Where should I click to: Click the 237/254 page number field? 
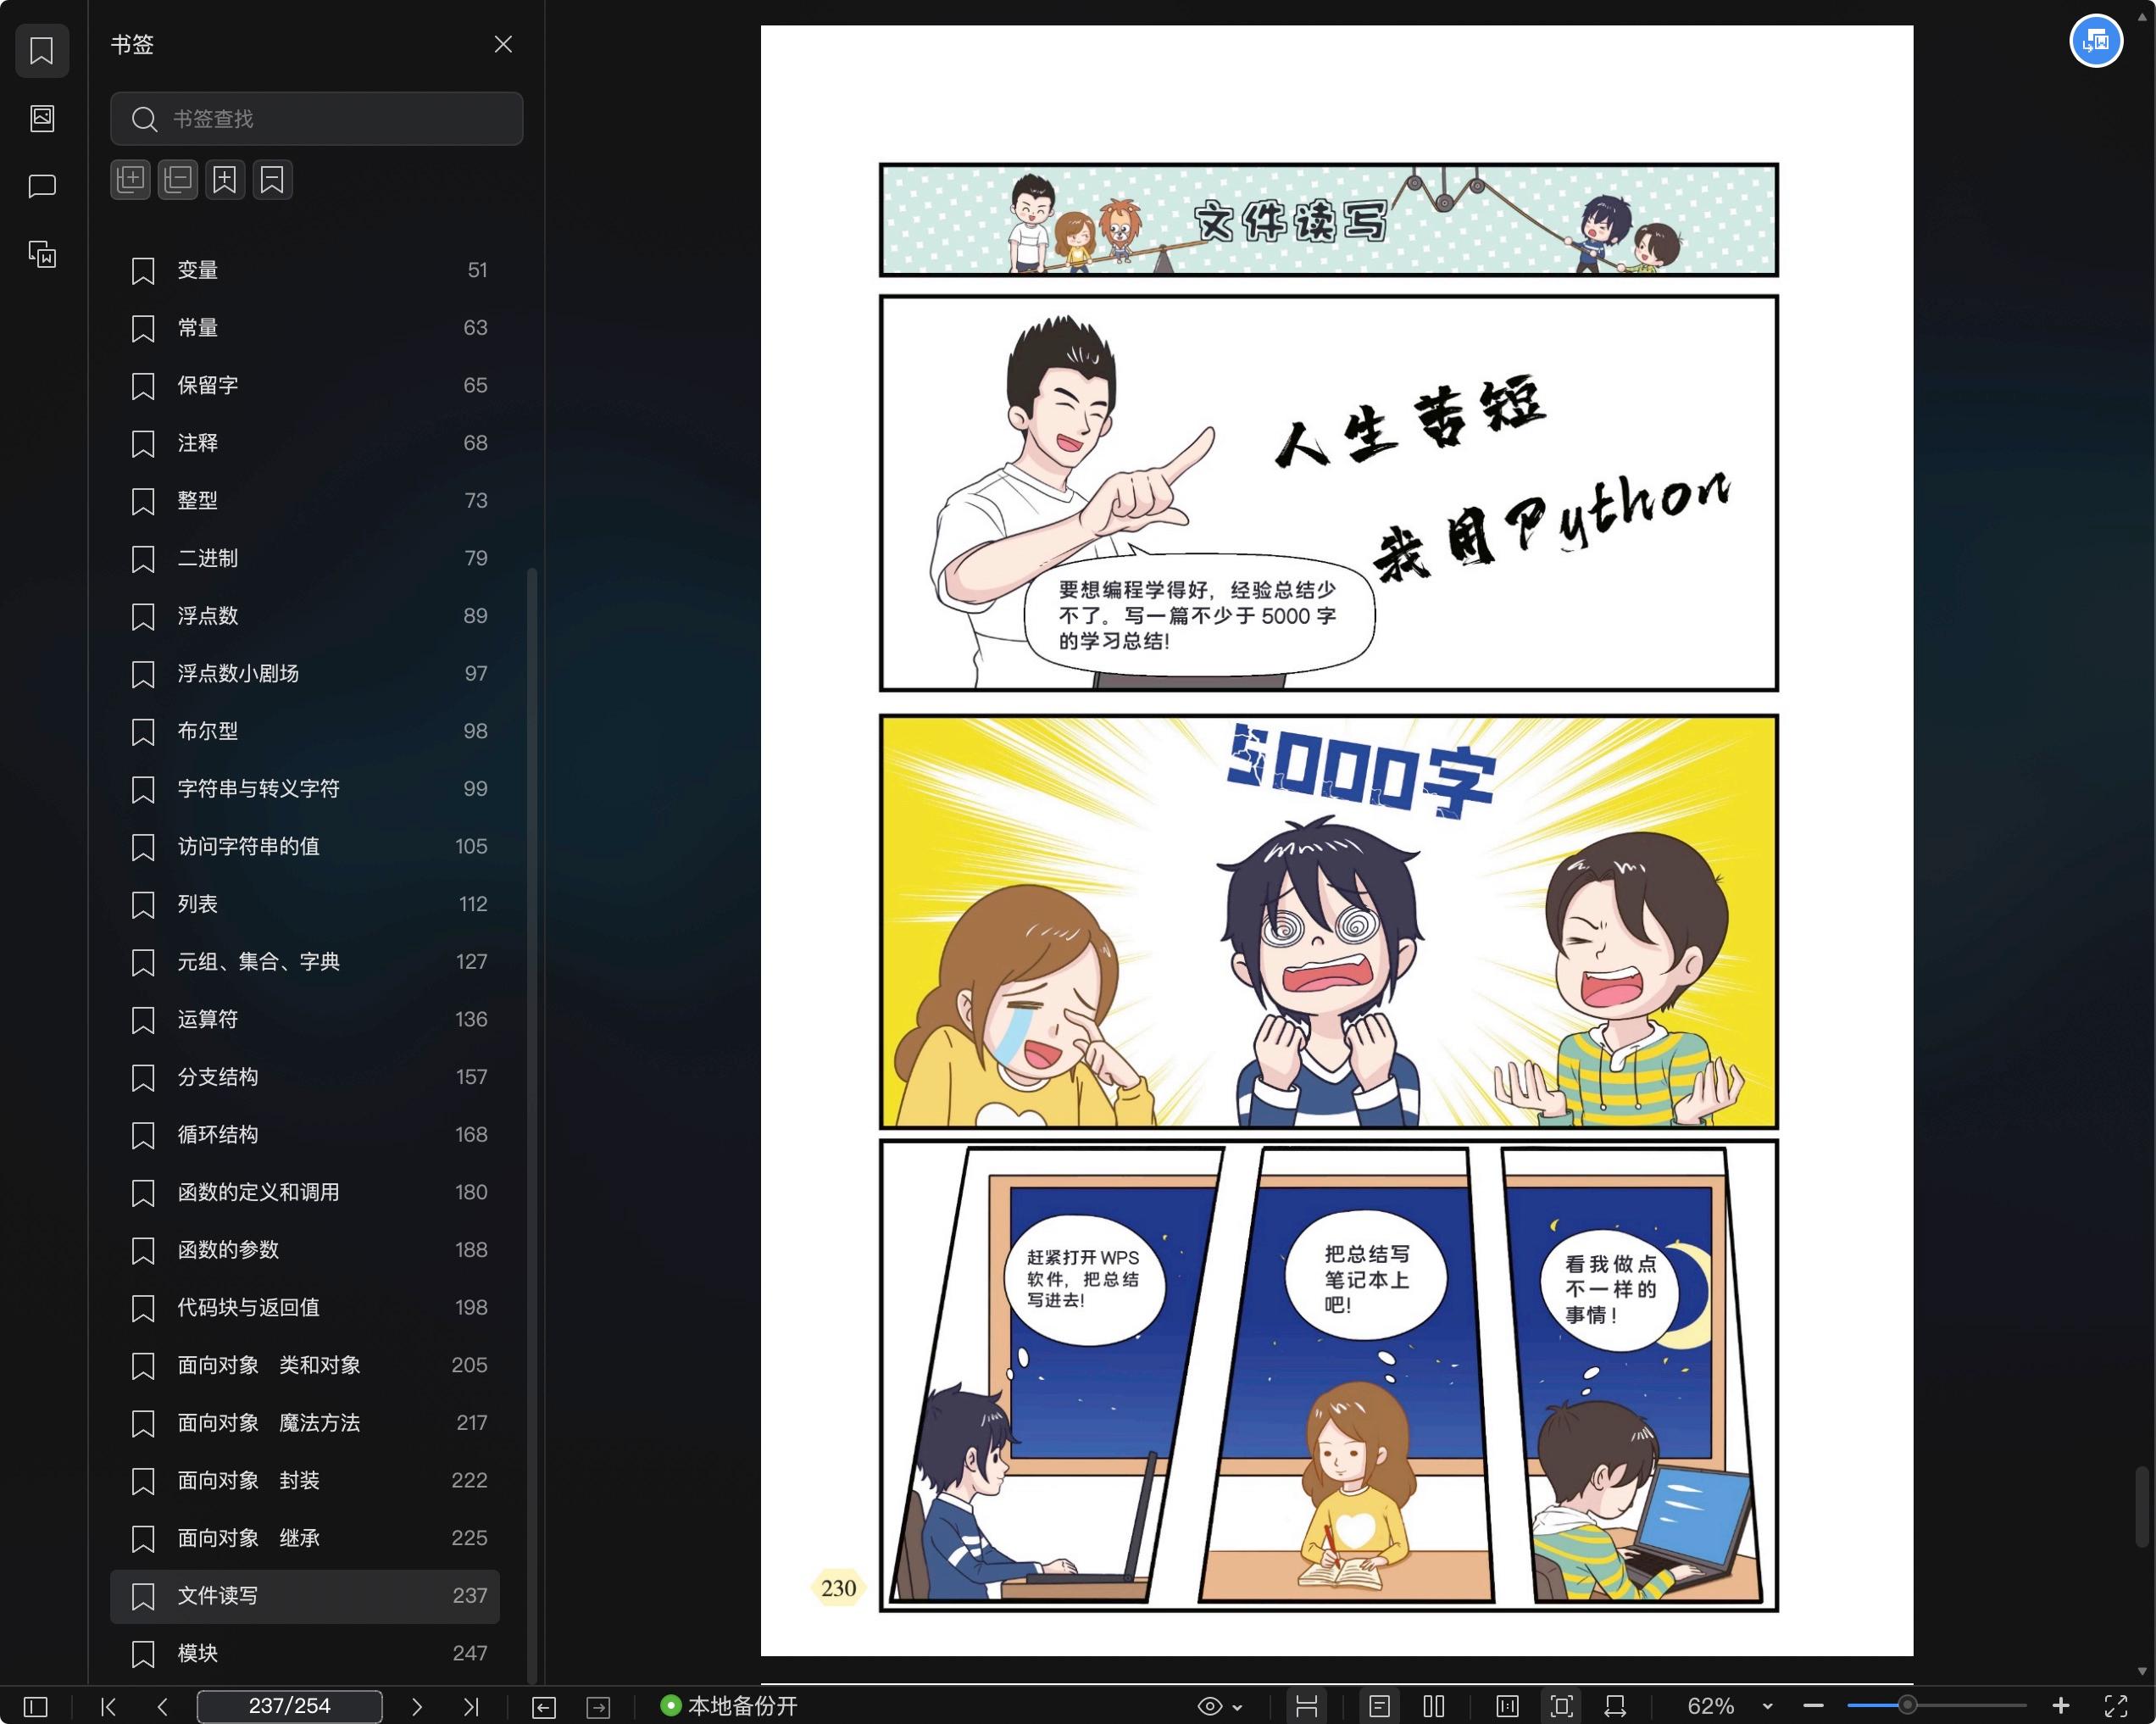289,1706
